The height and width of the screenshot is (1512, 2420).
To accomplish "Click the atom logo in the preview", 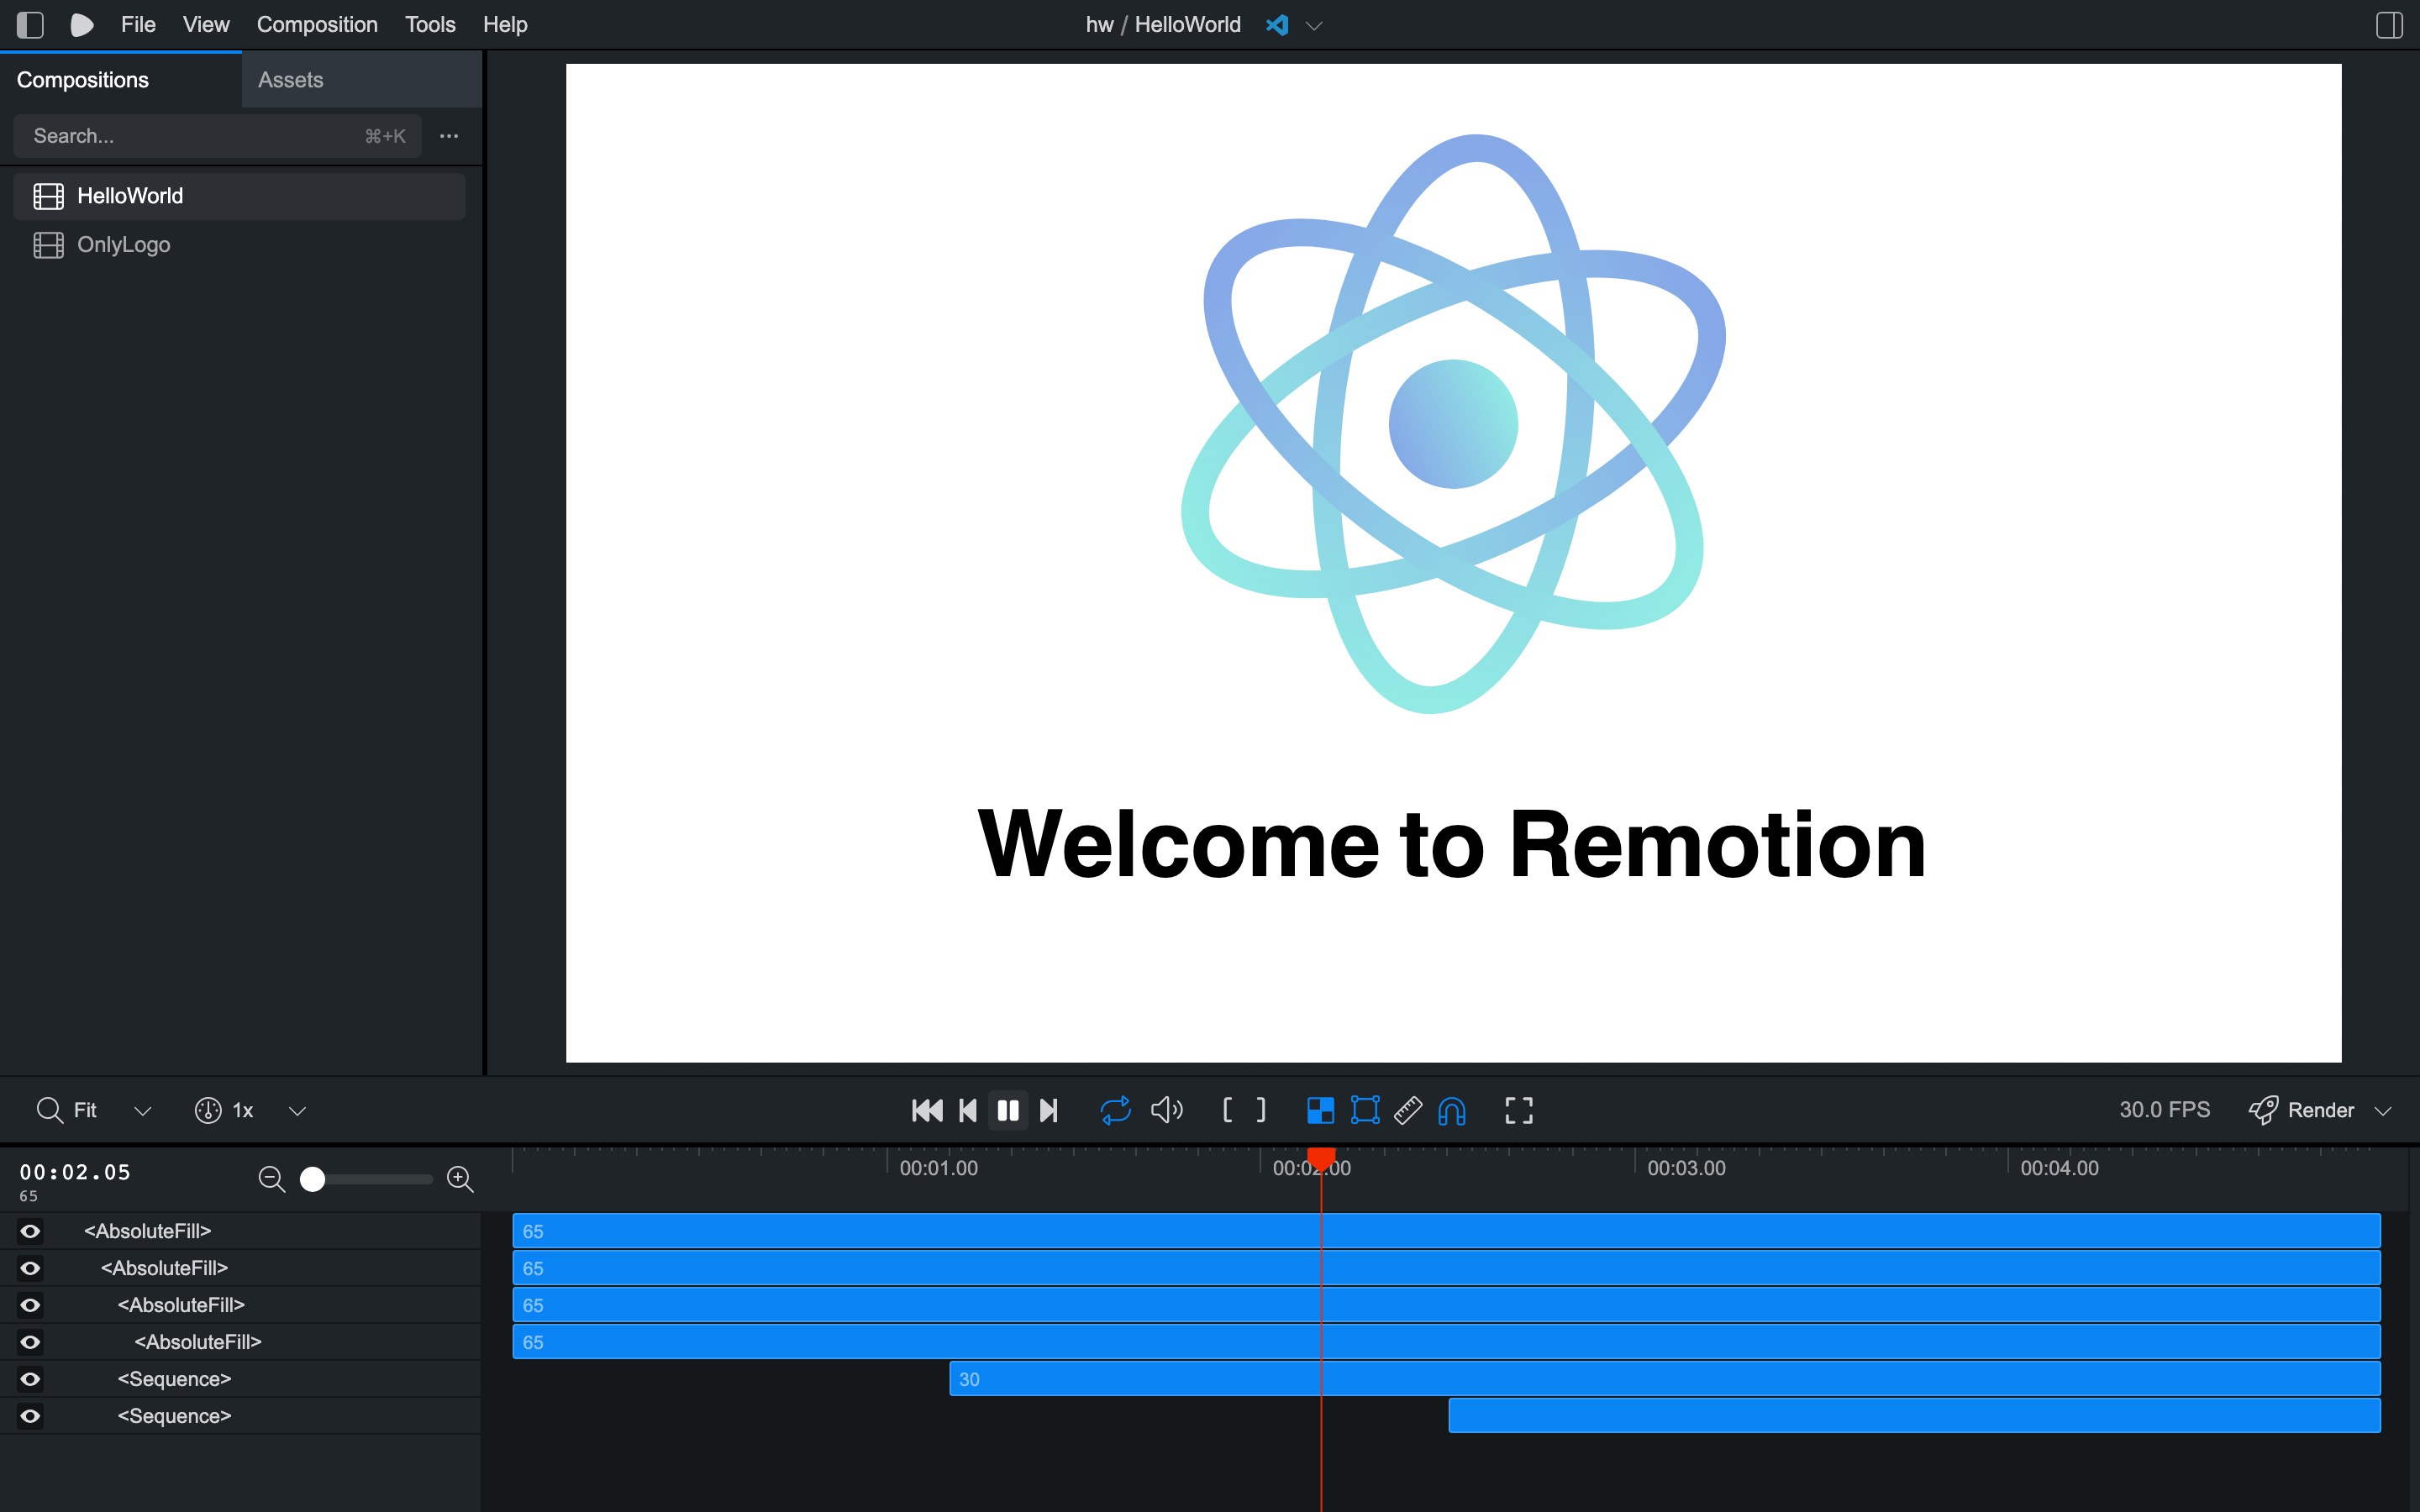I will [1453, 424].
